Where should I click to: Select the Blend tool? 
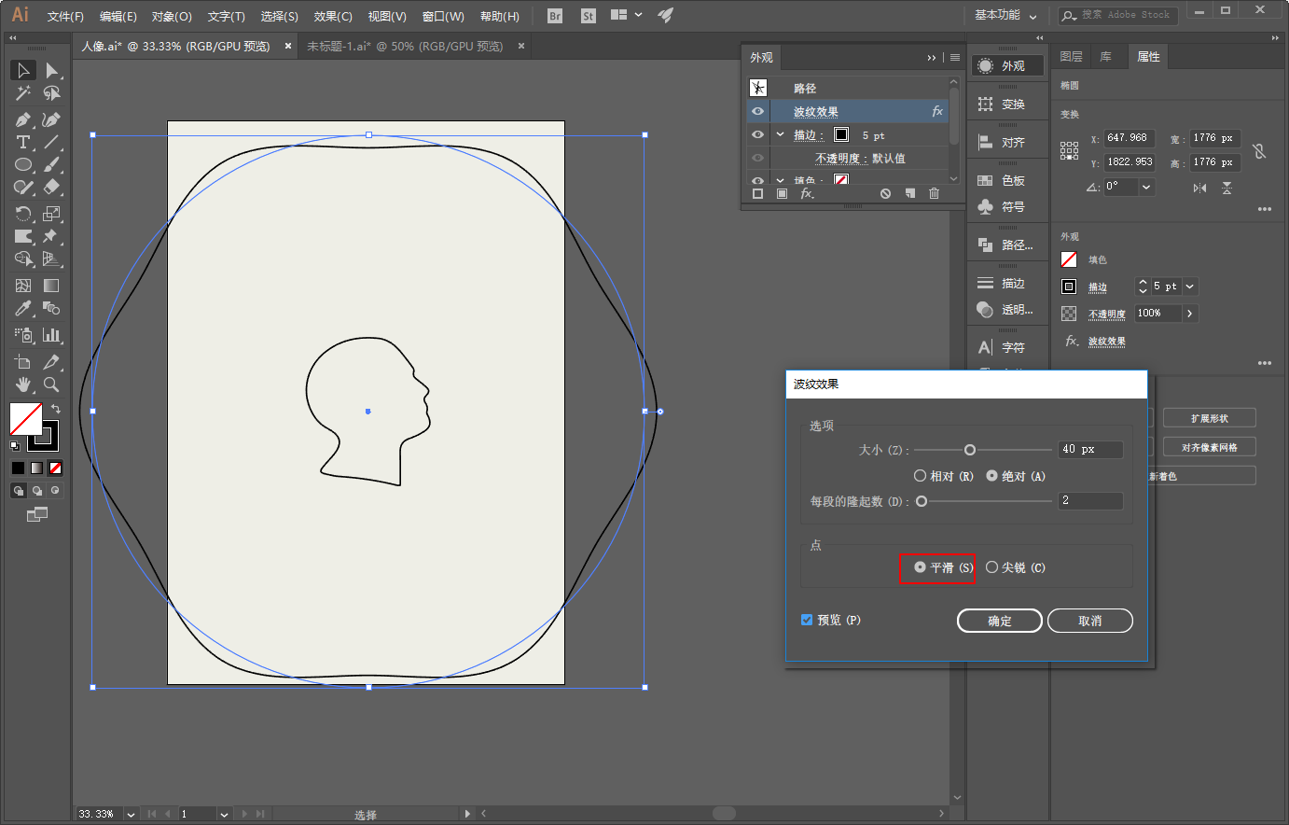(x=51, y=308)
